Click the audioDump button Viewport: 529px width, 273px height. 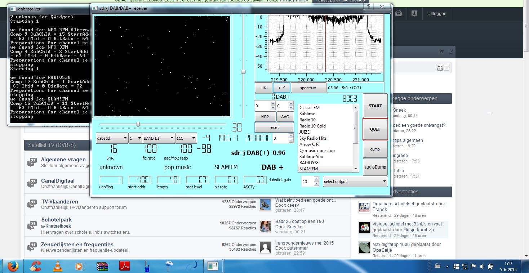(x=375, y=167)
